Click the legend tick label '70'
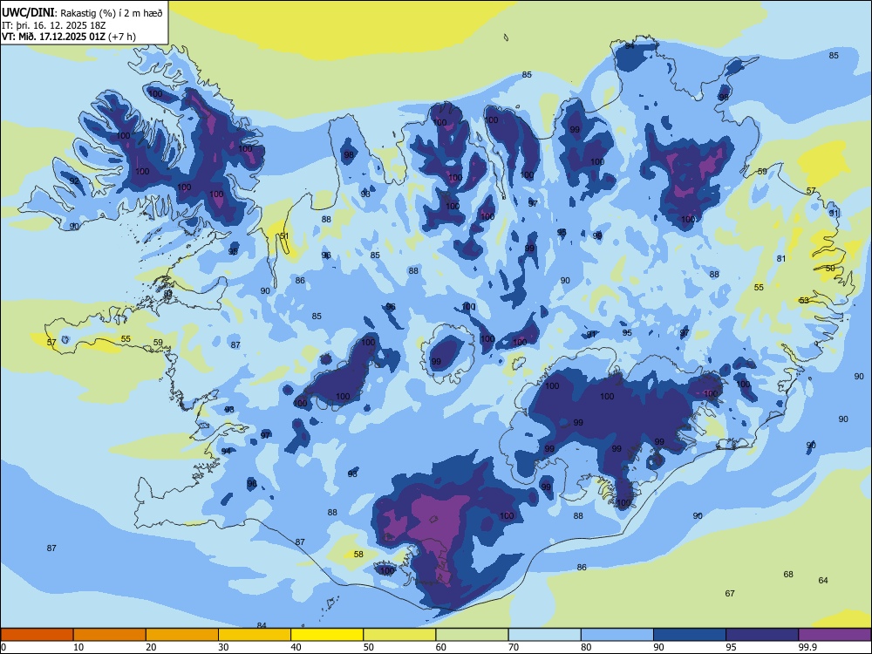This screenshot has height=654, width=872. [514, 647]
